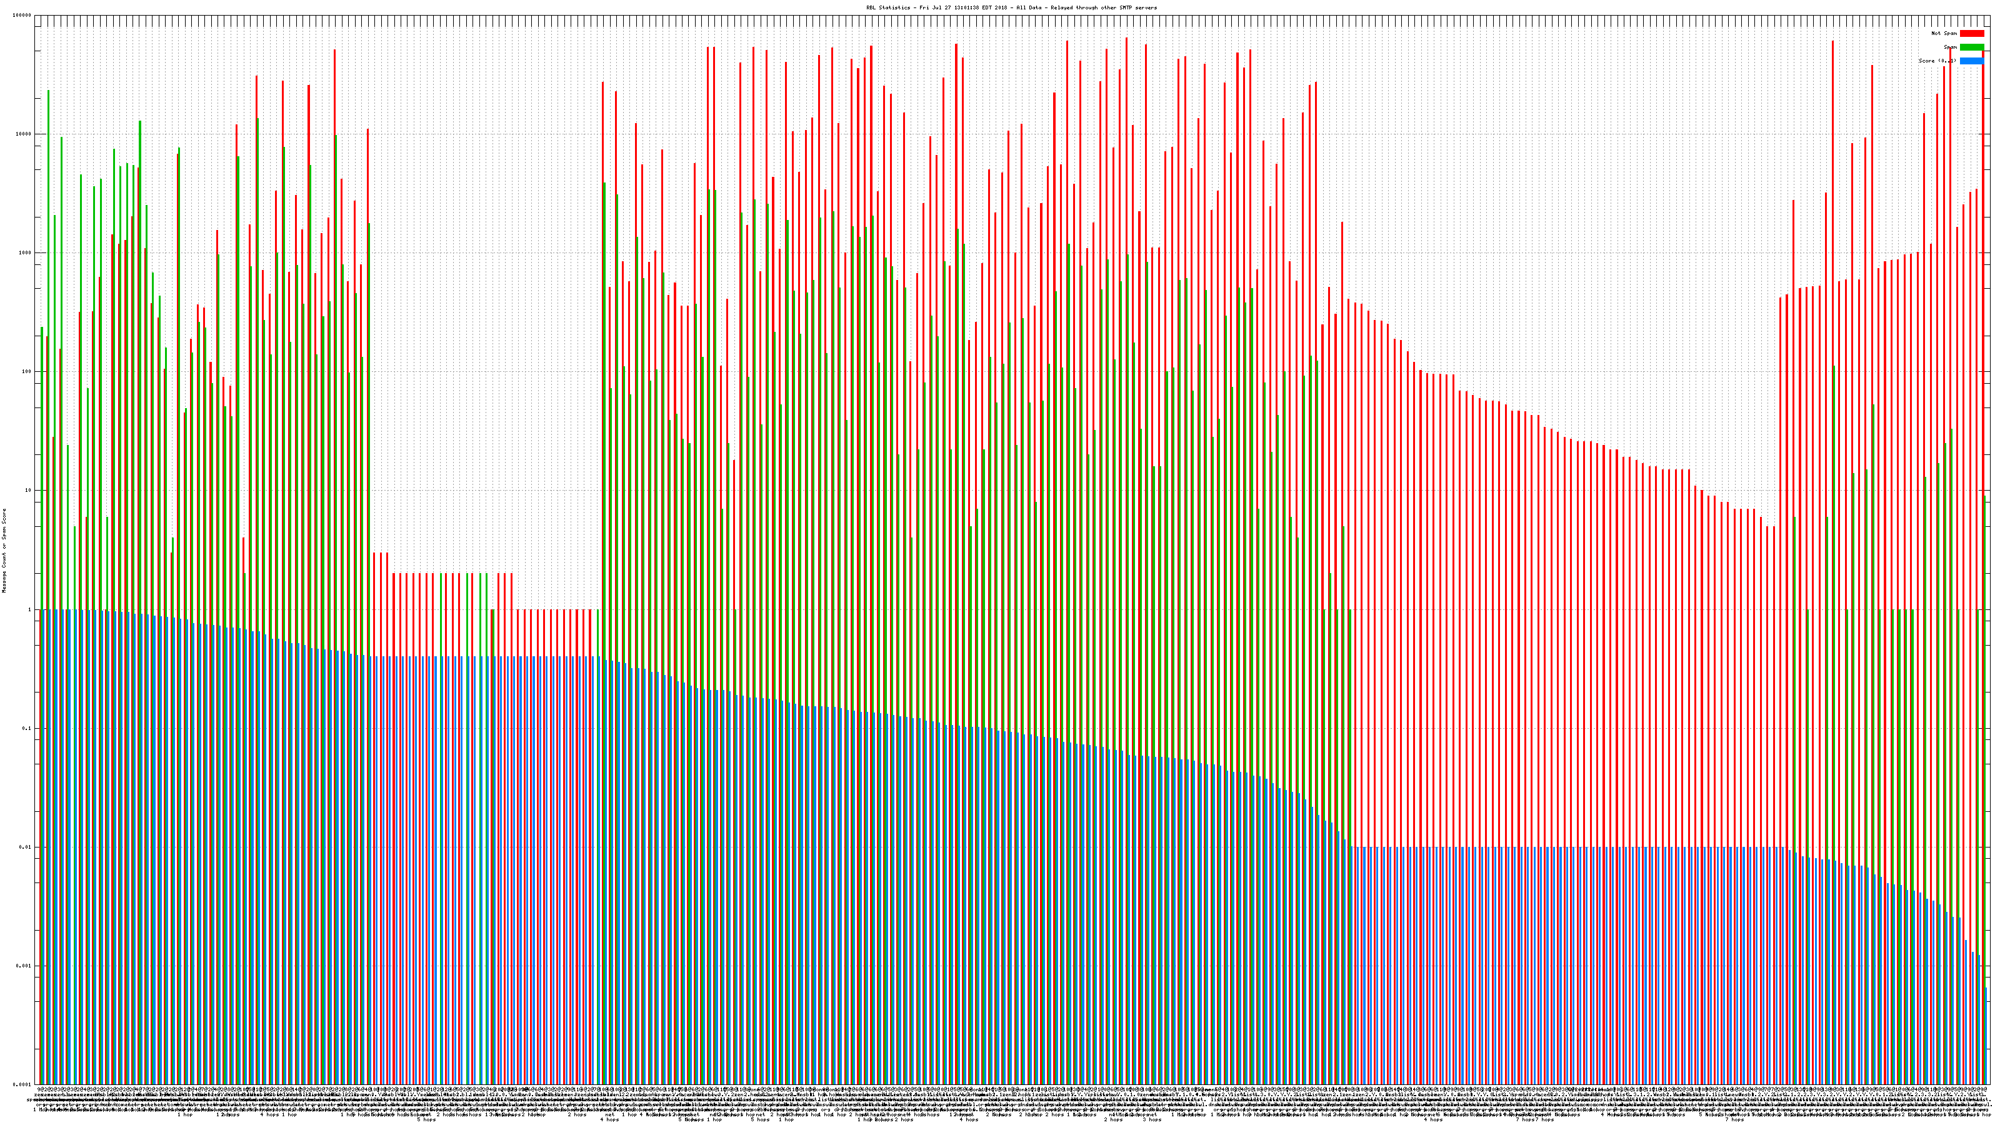Click the 0.01 y-axis tick label
The width and height of the screenshot is (2000, 1125).
pyautogui.click(x=26, y=847)
